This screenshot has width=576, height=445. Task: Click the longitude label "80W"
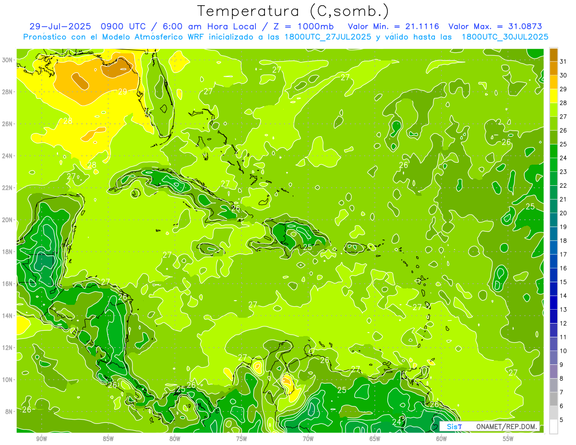coord(175,439)
